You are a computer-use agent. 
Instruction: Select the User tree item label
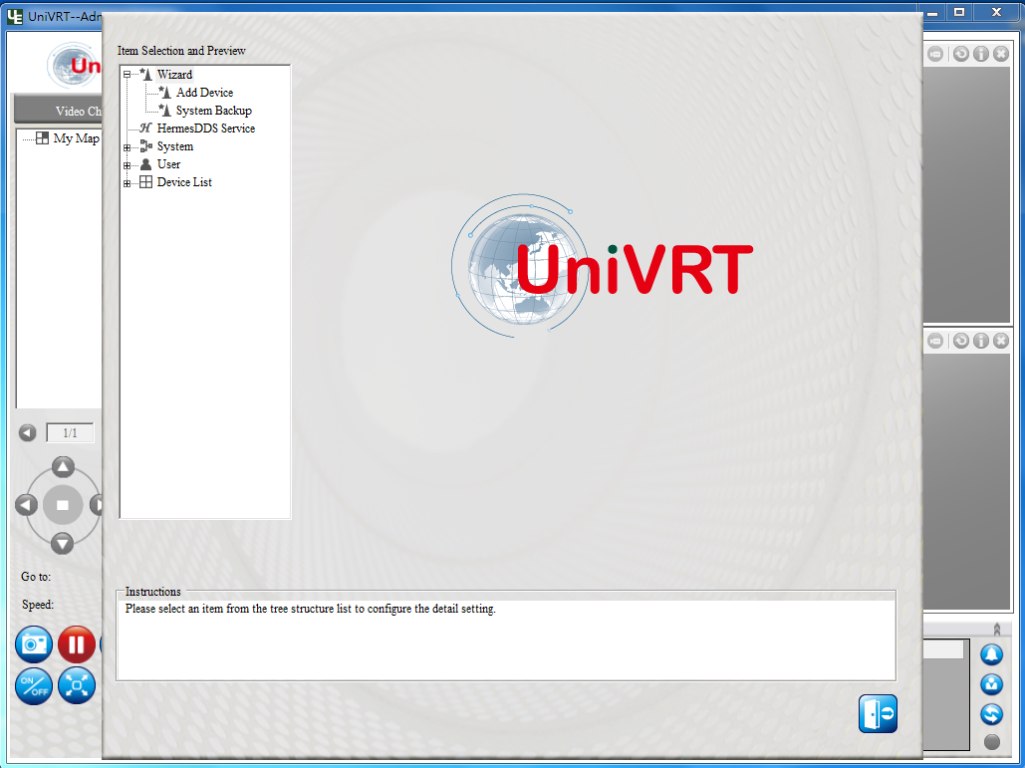point(168,164)
